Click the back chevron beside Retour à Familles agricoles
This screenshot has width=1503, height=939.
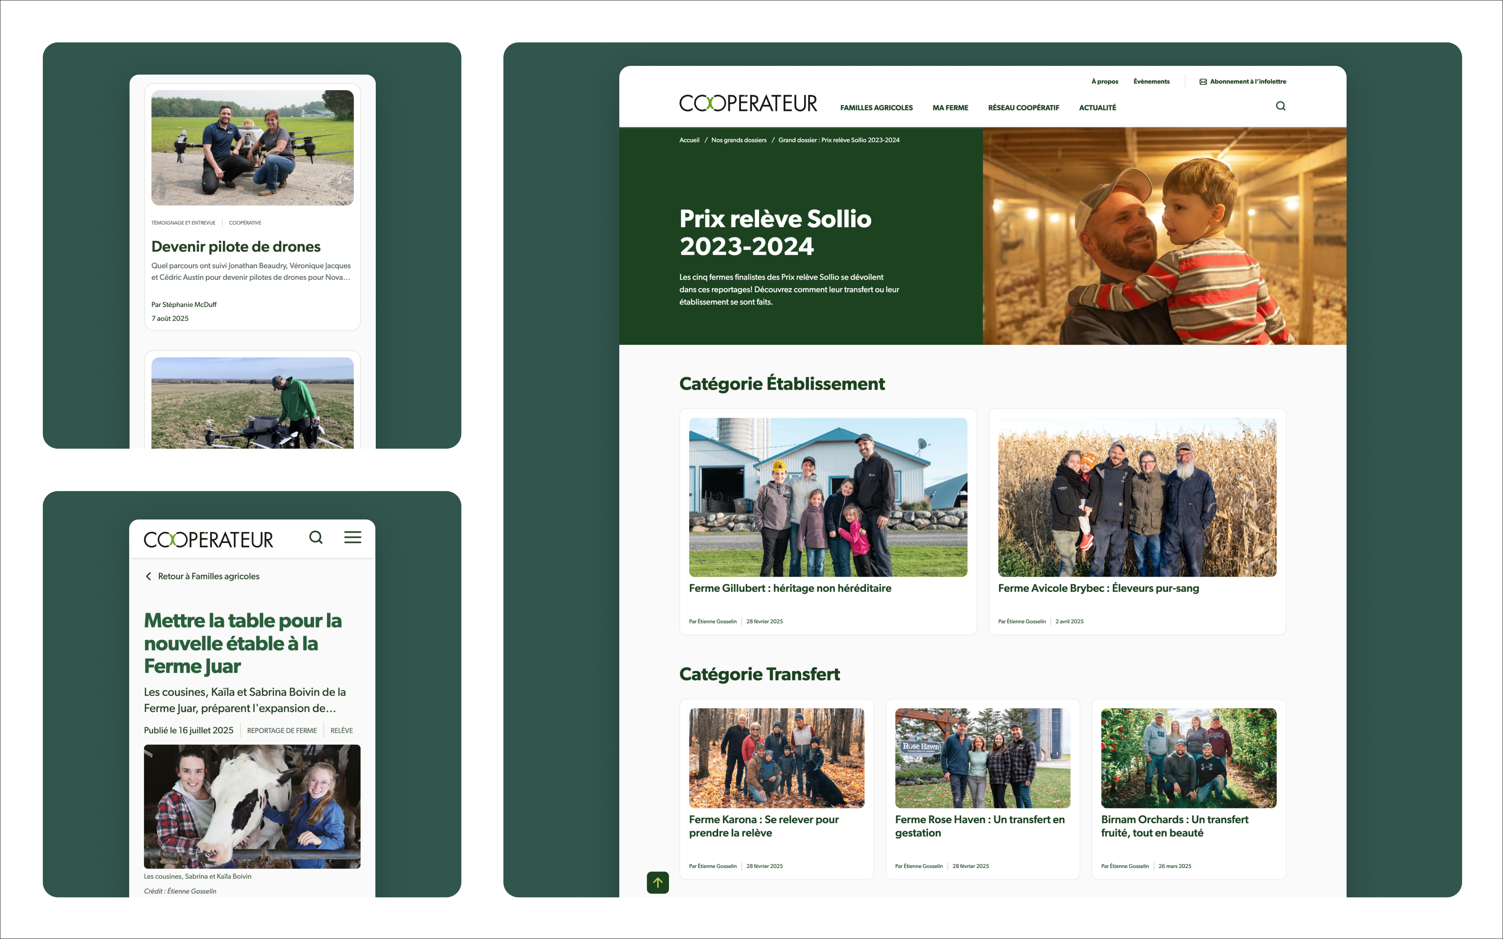(x=148, y=576)
